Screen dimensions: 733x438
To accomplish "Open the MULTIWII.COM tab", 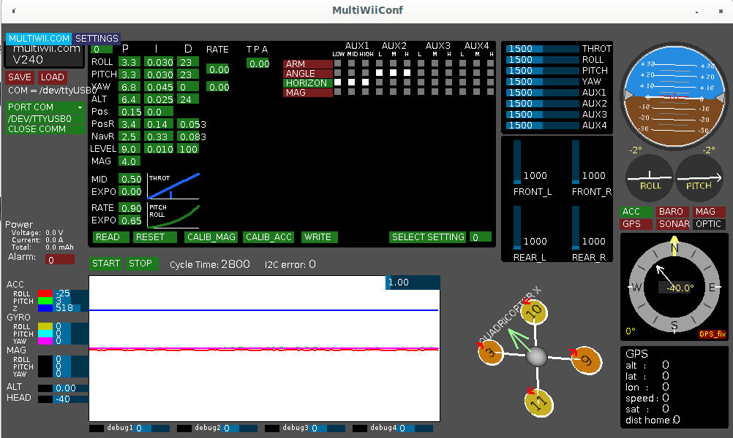I will (x=40, y=39).
